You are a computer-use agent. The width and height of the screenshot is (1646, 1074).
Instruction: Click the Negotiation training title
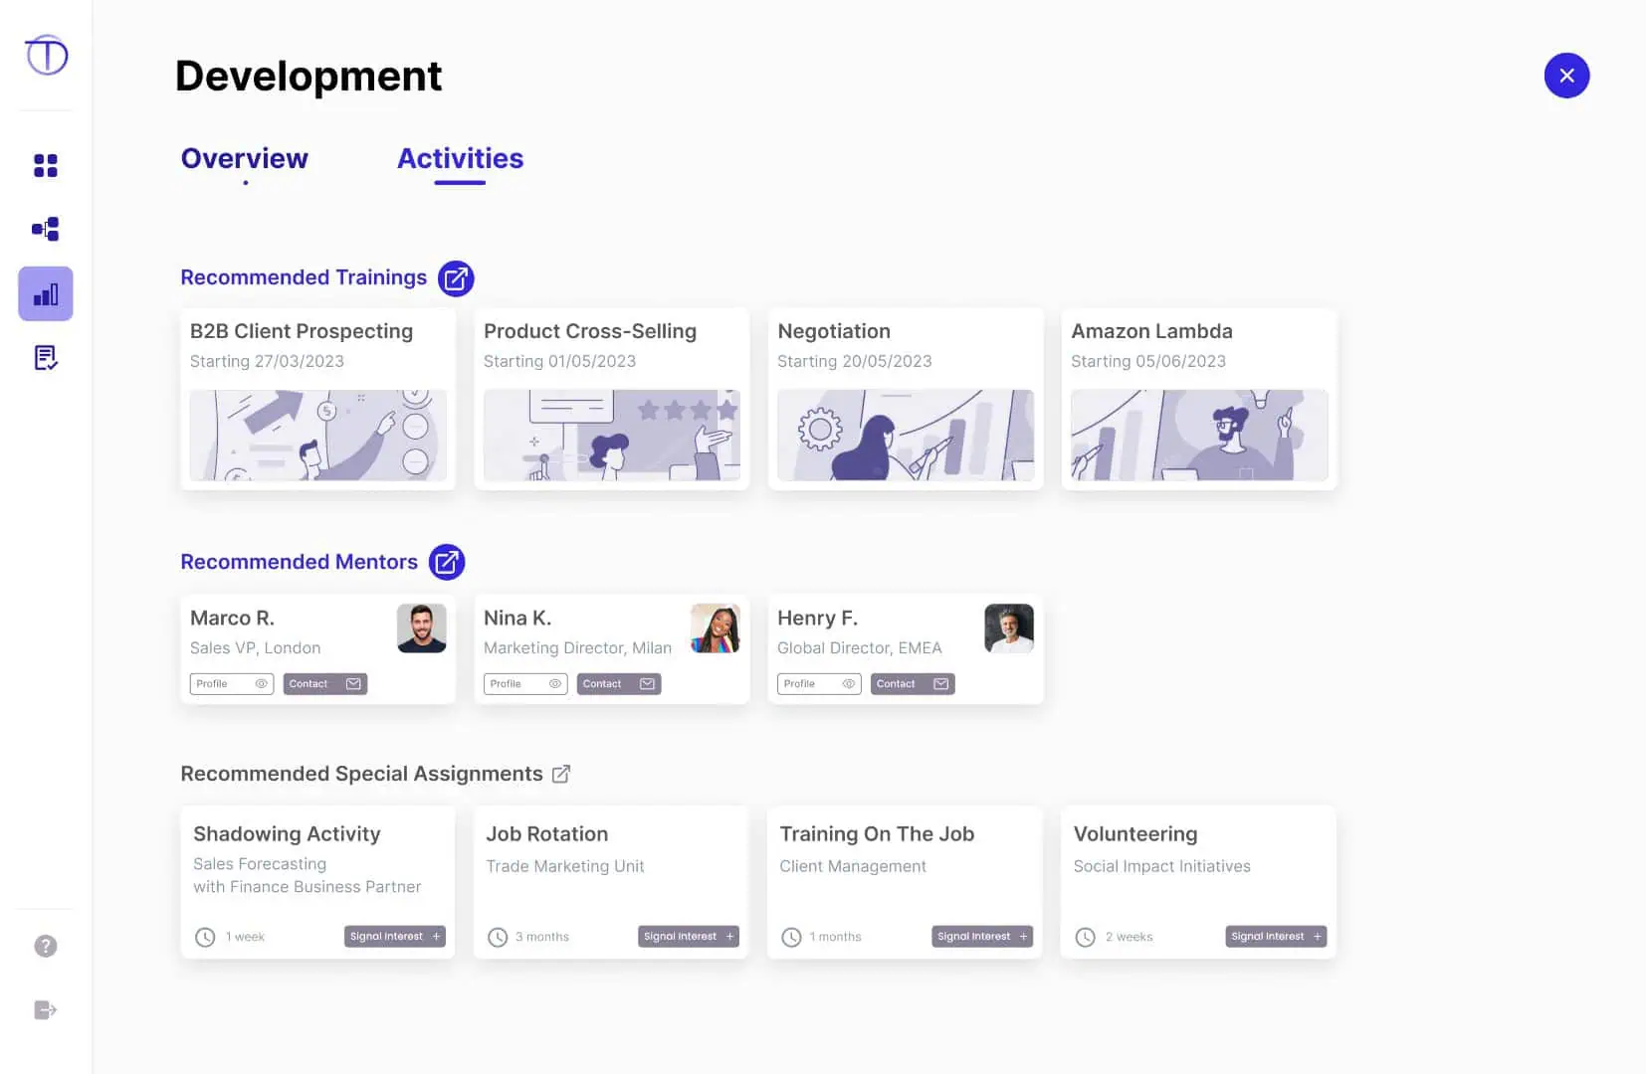click(834, 331)
